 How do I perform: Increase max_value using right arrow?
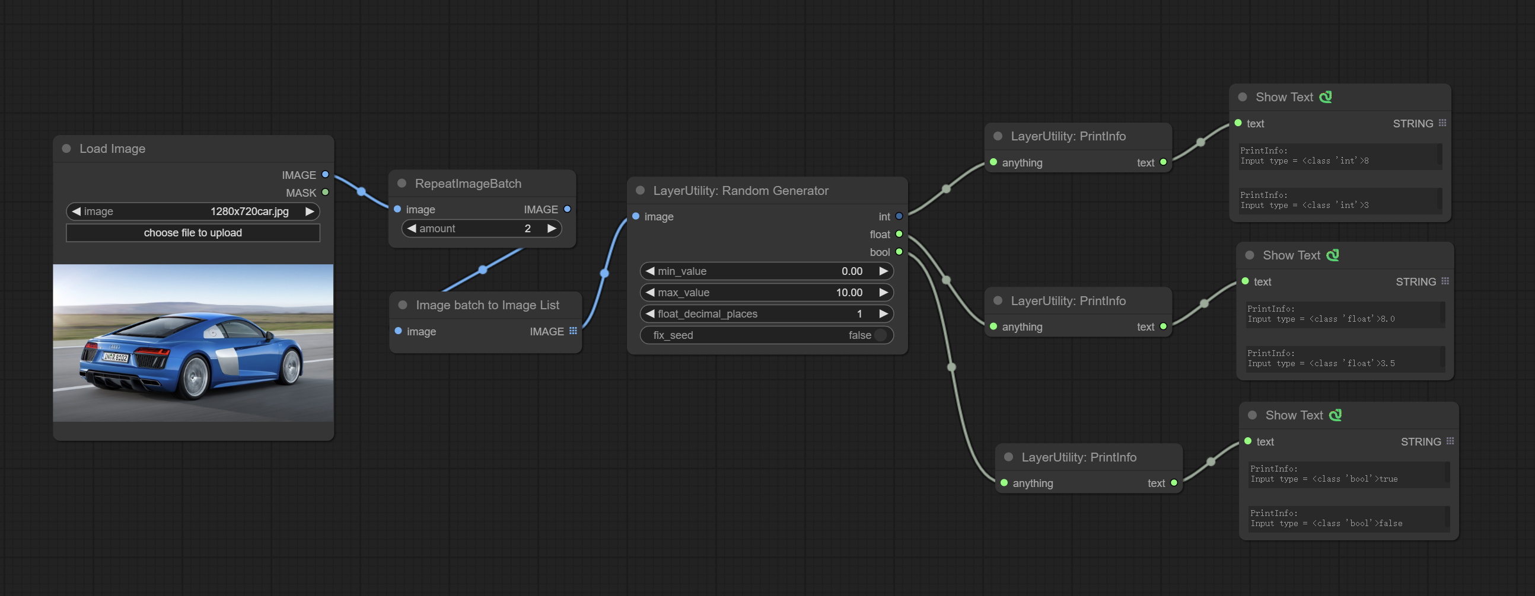(883, 292)
